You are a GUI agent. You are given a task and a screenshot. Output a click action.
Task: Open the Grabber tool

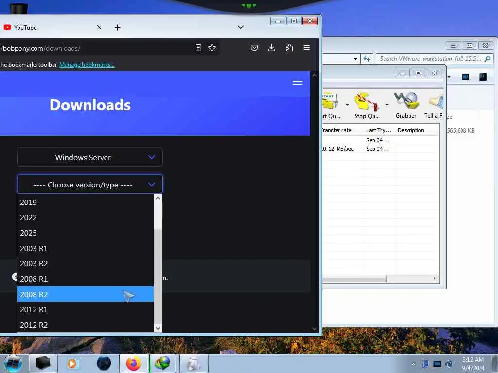[406, 105]
